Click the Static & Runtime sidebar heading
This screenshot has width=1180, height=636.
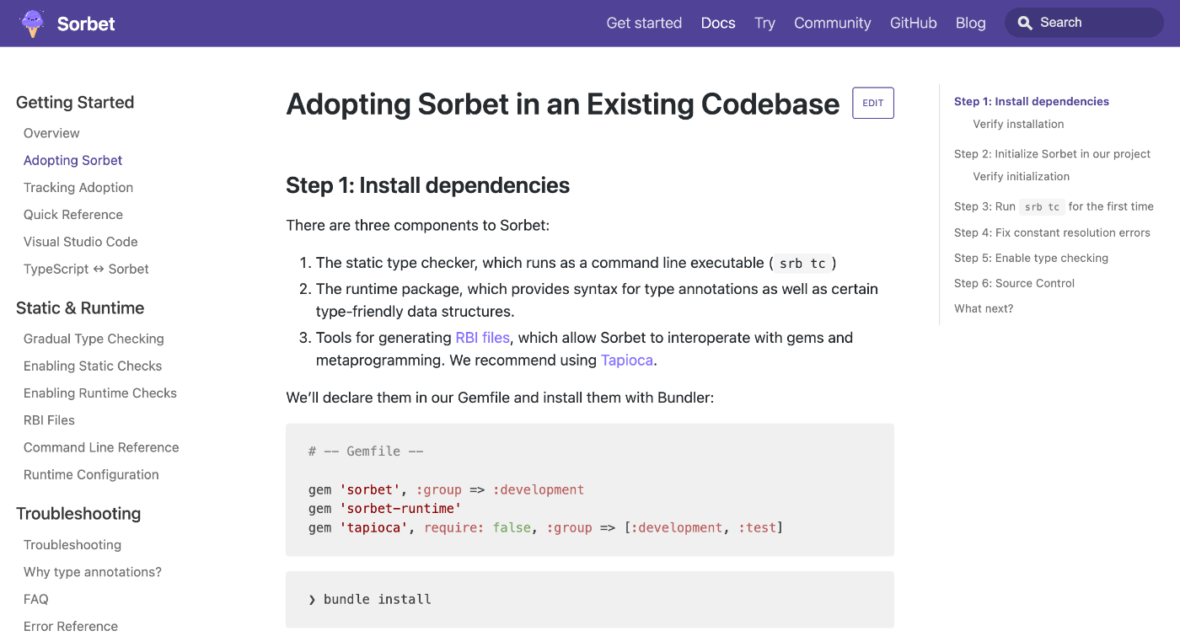click(x=80, y=307)
